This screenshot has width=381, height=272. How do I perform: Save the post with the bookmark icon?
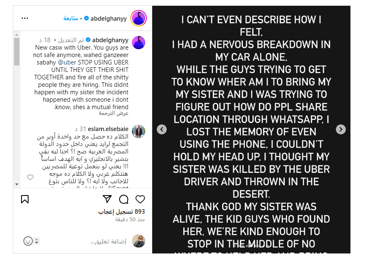pos(25,199)
